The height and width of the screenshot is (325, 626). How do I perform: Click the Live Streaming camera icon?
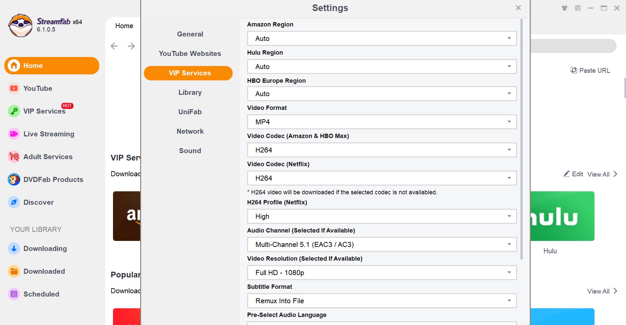(14, 134)
